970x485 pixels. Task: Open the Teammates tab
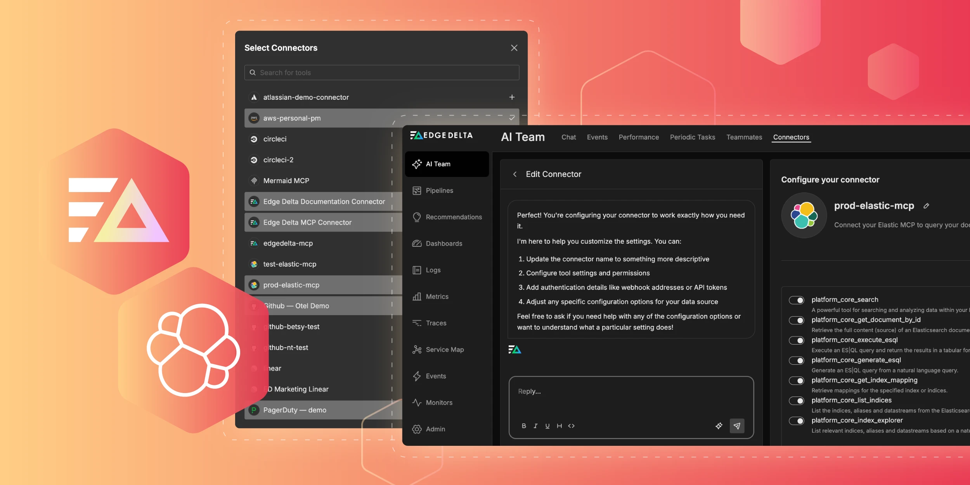(x=743, y=137)
